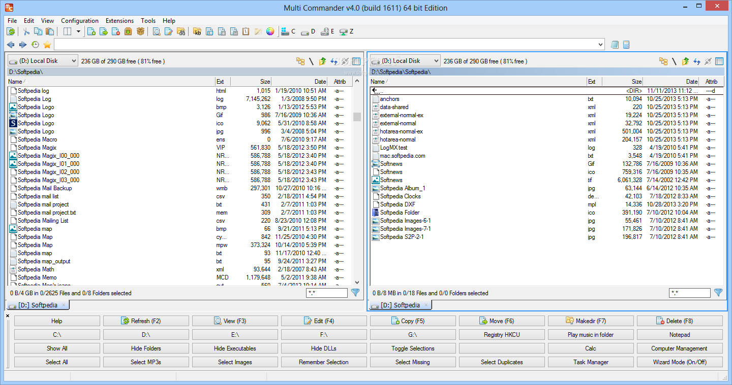Click the find files binoculars icon
This screenshot has width=732, height=385.
181,31
